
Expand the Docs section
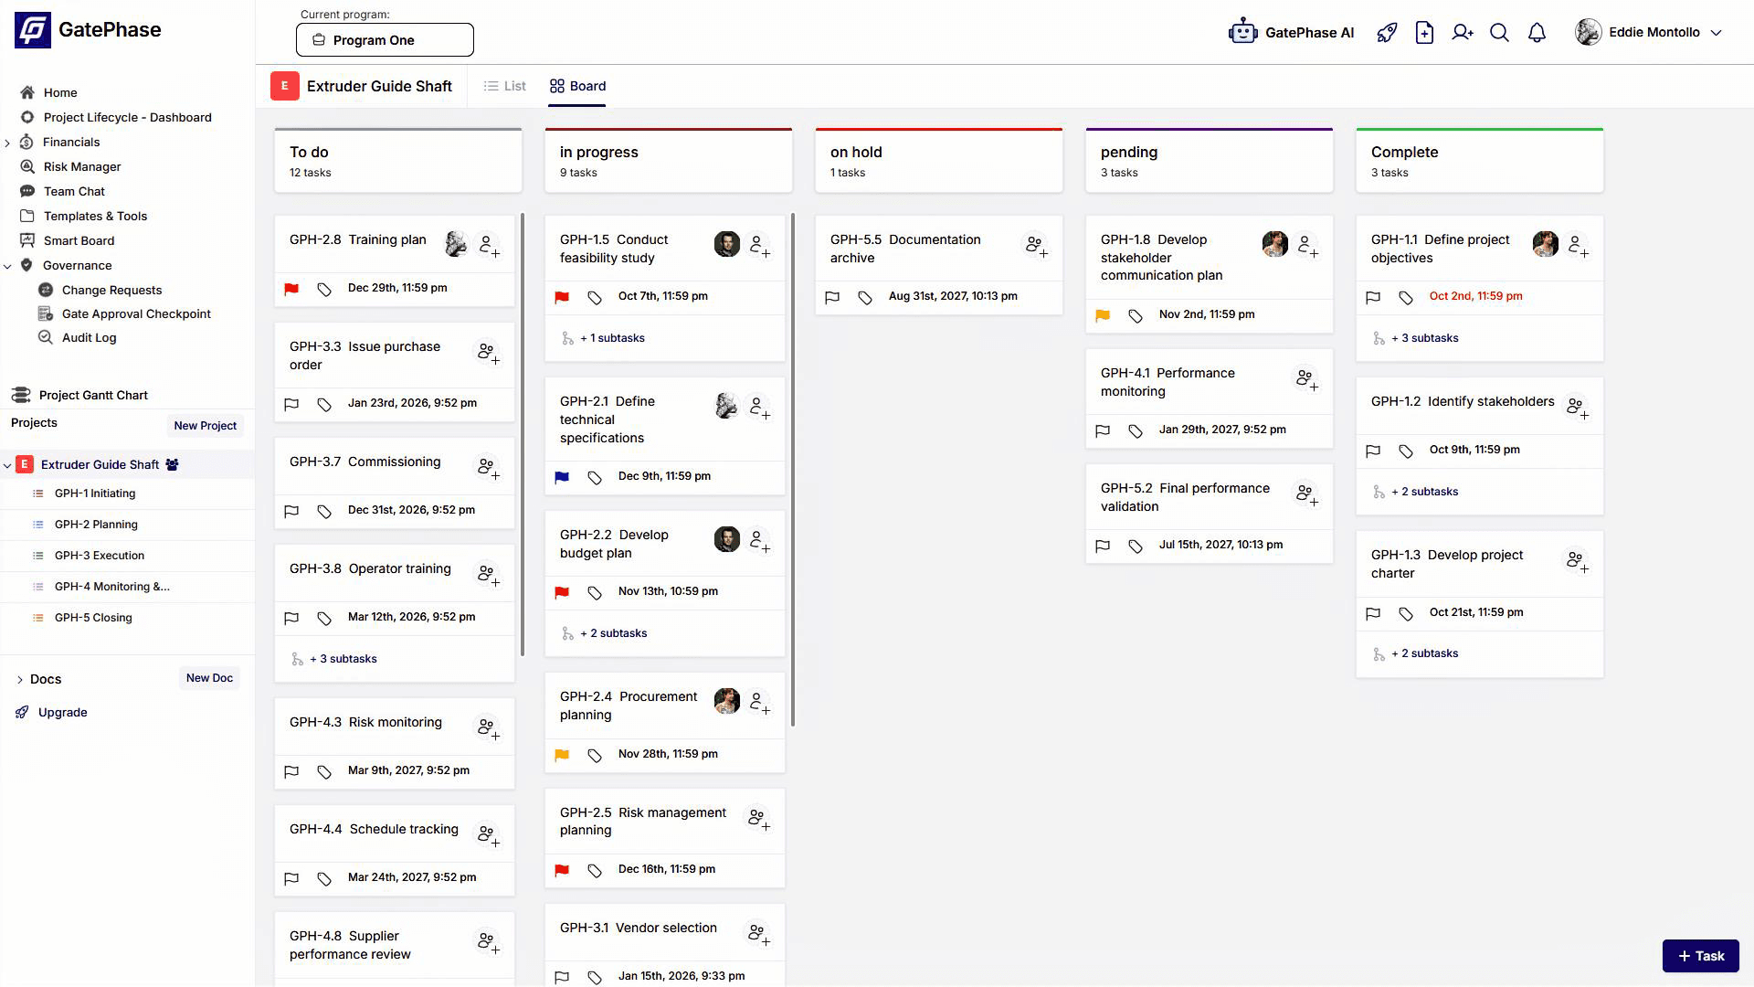tap(19, 679)
